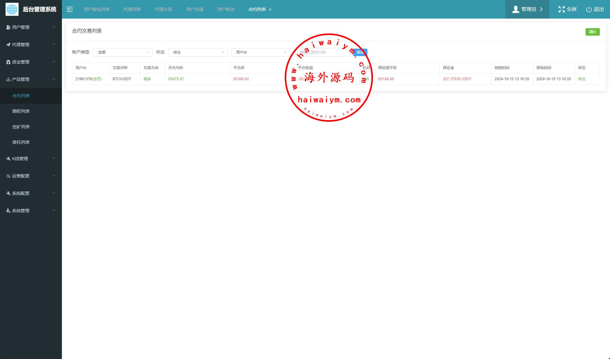
Task: Open the 状态 持仓 dropdown
Action: [x=198, y=52]
